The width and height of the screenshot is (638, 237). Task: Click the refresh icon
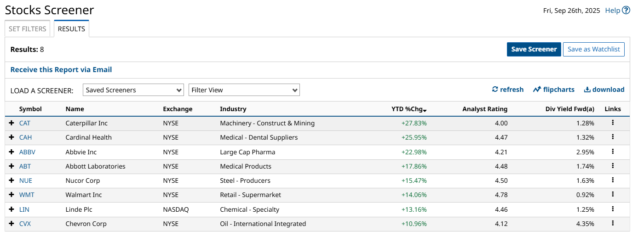click(x=495, y=90)
